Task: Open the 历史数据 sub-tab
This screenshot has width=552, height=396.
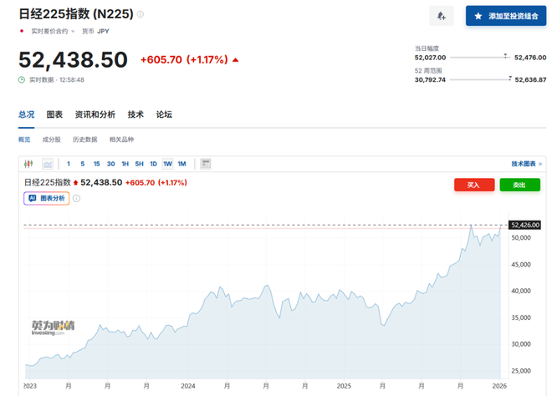Action: point(84,140)
